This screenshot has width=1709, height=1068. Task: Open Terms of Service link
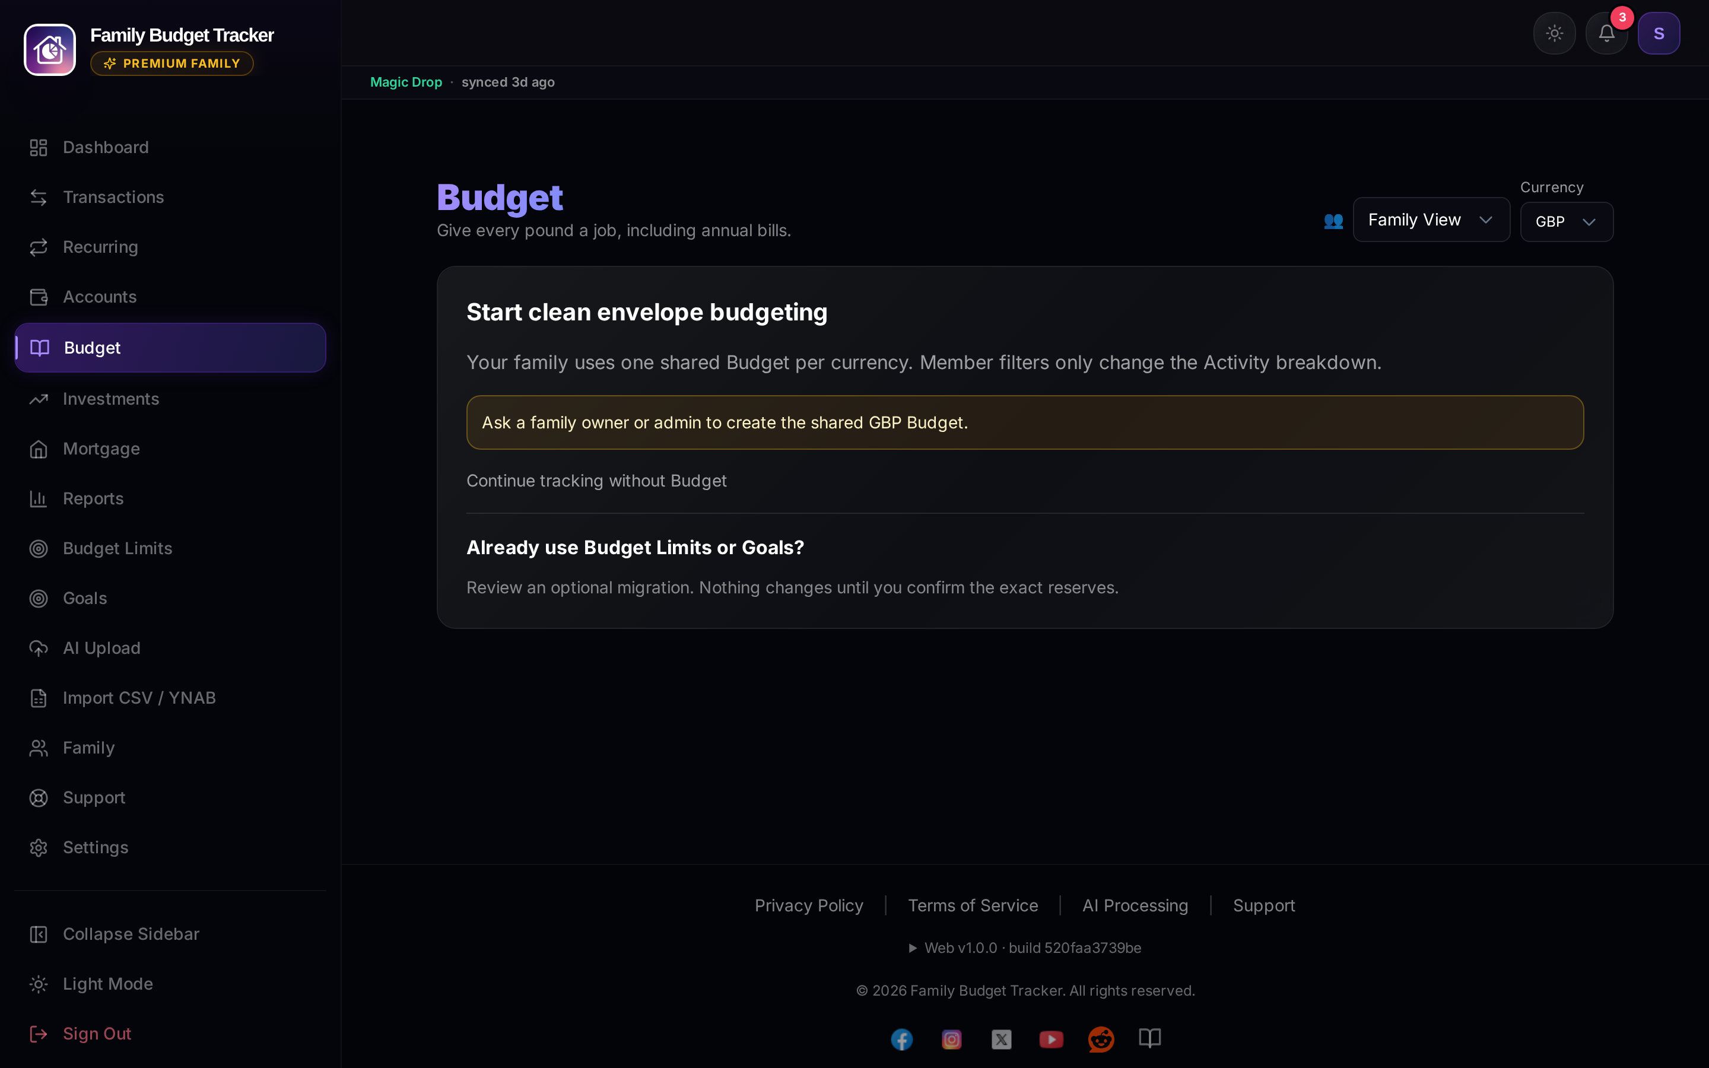tap(973, 905)
